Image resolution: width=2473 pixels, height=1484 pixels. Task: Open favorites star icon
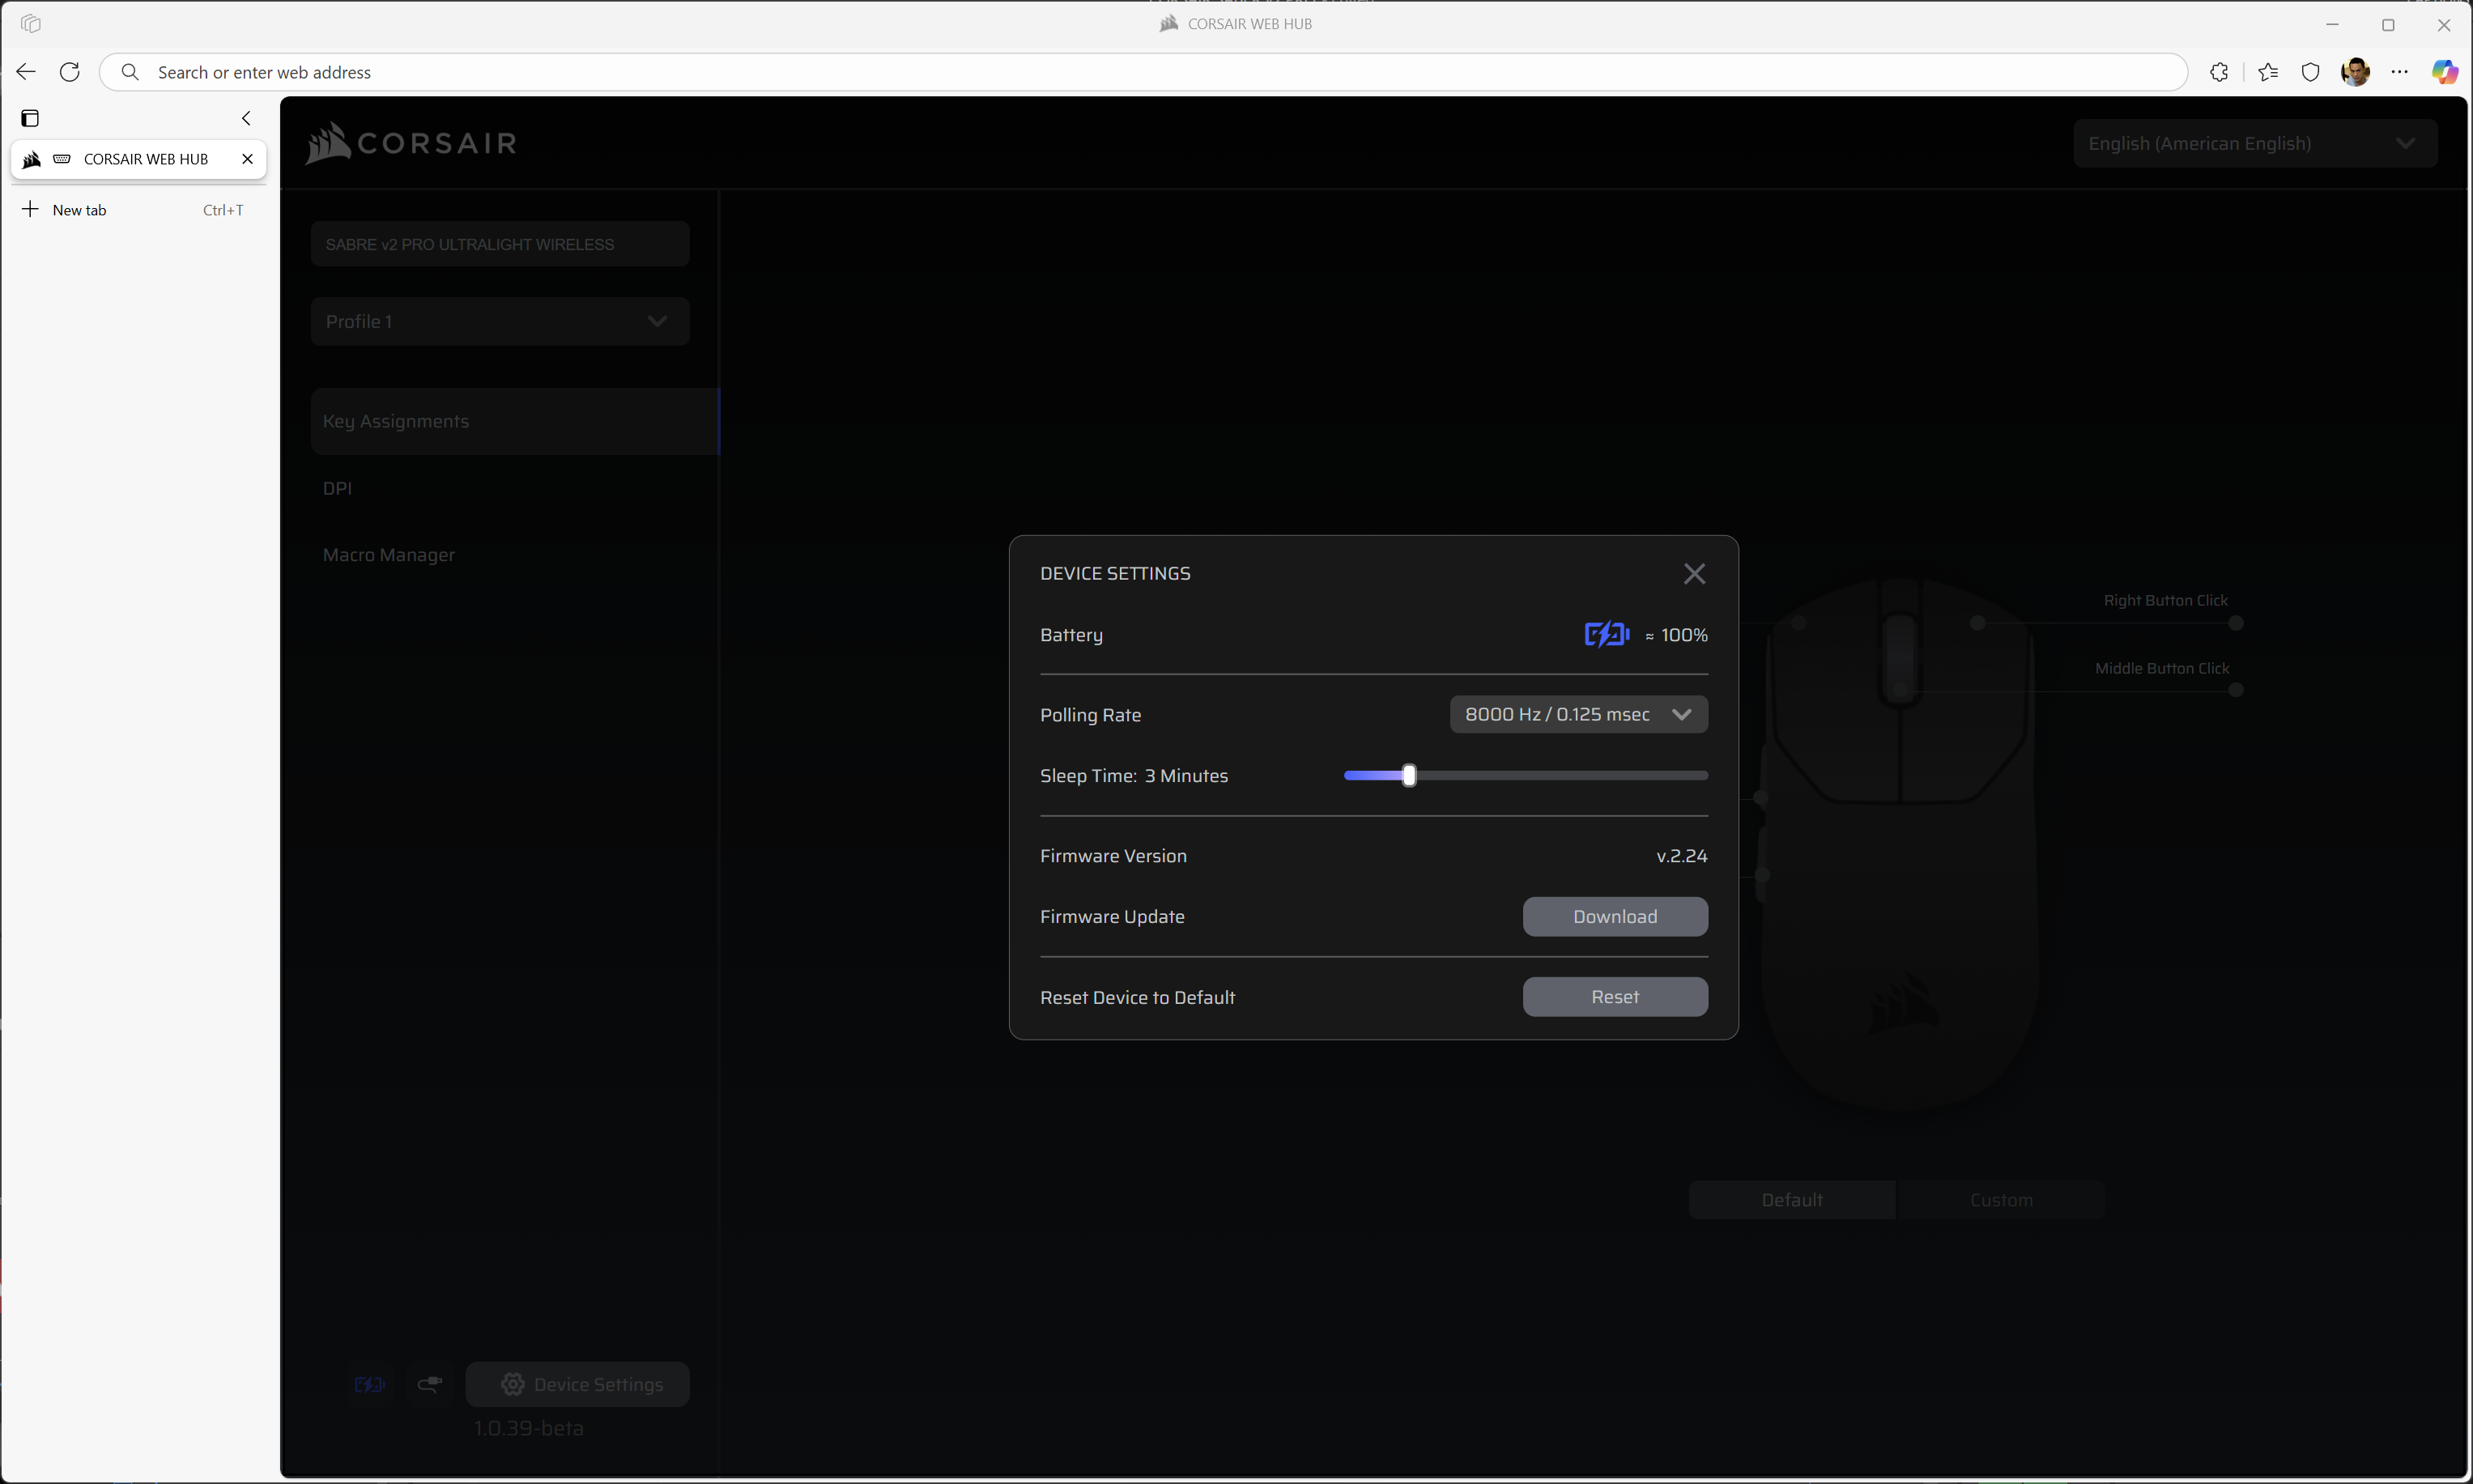[x=2267, y=72]
